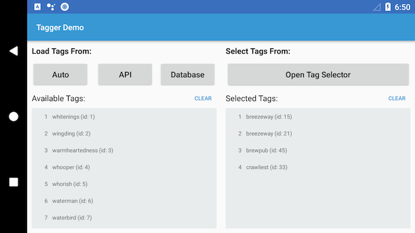
Task: Select the 'breezeway (id: 21)' selected tag
Action: point(318,133)
